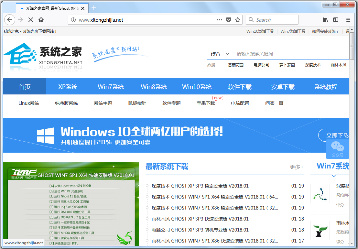Click hot search term 萝卜家园
Image resolution: width=358 pixels, height=249 pixels.
(x=287, y=65)
